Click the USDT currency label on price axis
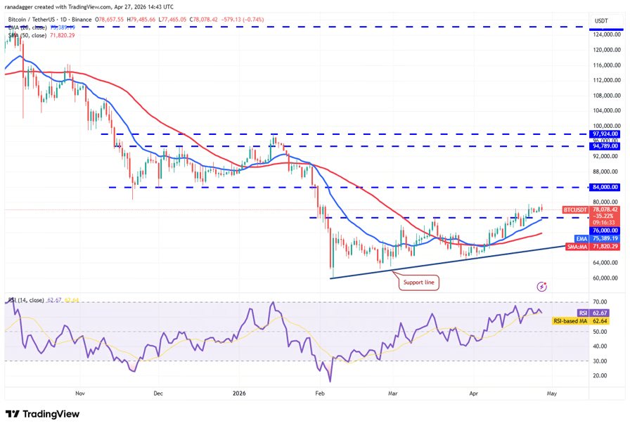 pos(601,20)
